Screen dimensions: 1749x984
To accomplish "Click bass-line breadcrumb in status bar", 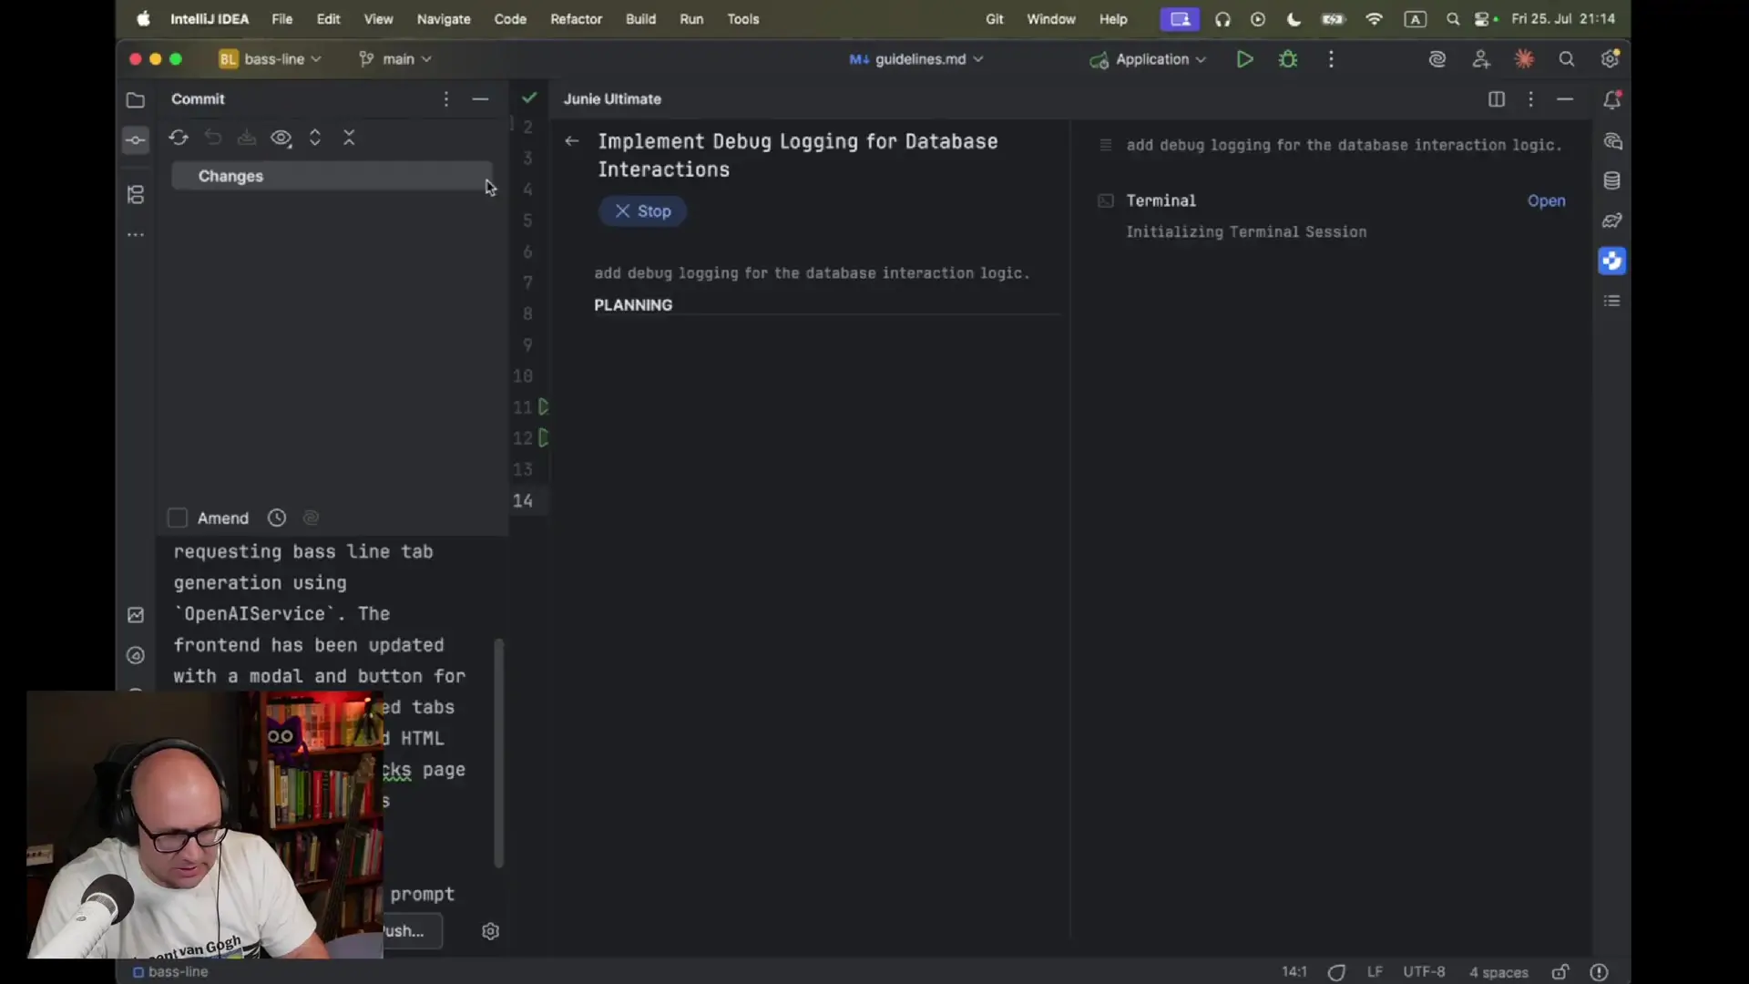I will pyautogui.click(x=170, y=972).
